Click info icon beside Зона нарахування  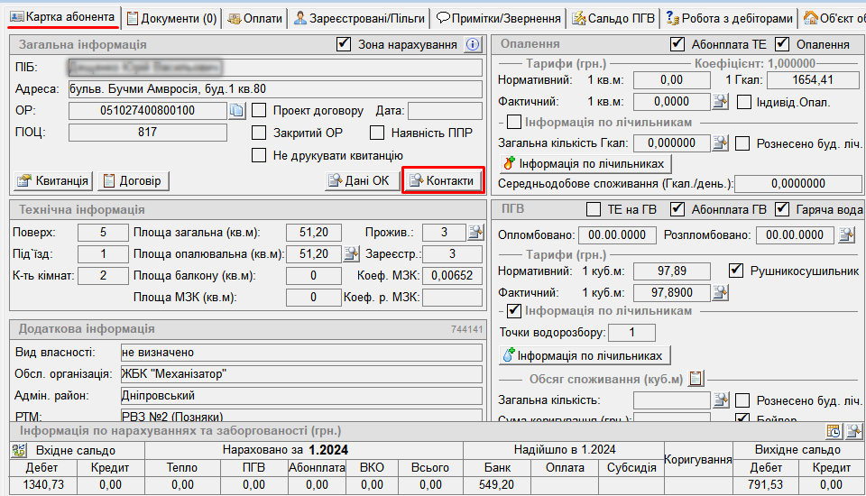click(474, 44)
